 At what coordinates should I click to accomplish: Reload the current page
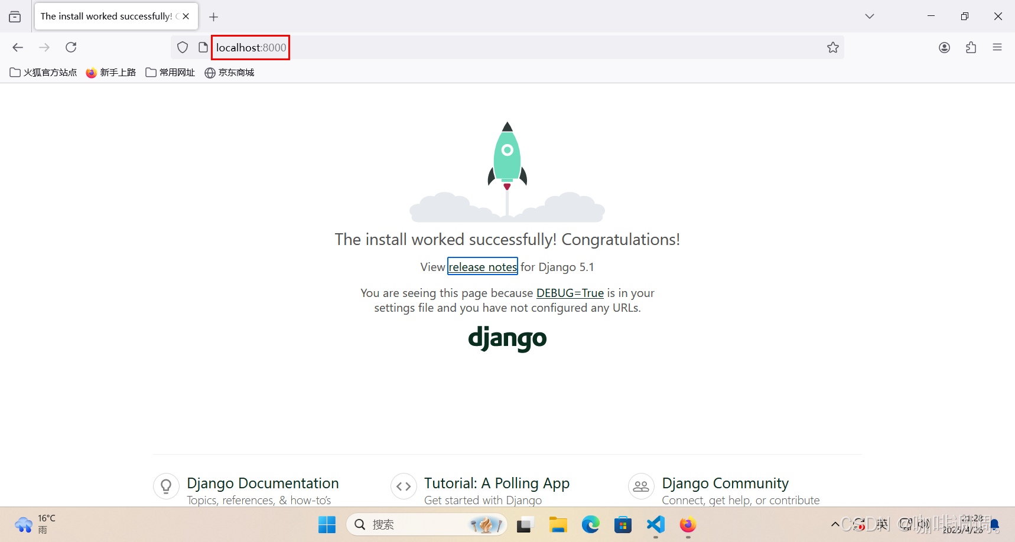[71, 47]
